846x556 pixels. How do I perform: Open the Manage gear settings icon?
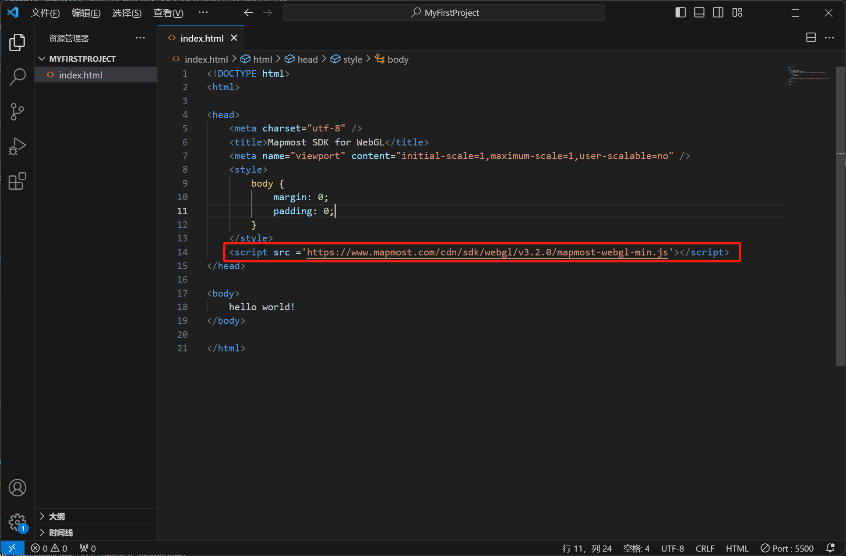[x=17, y=522]
